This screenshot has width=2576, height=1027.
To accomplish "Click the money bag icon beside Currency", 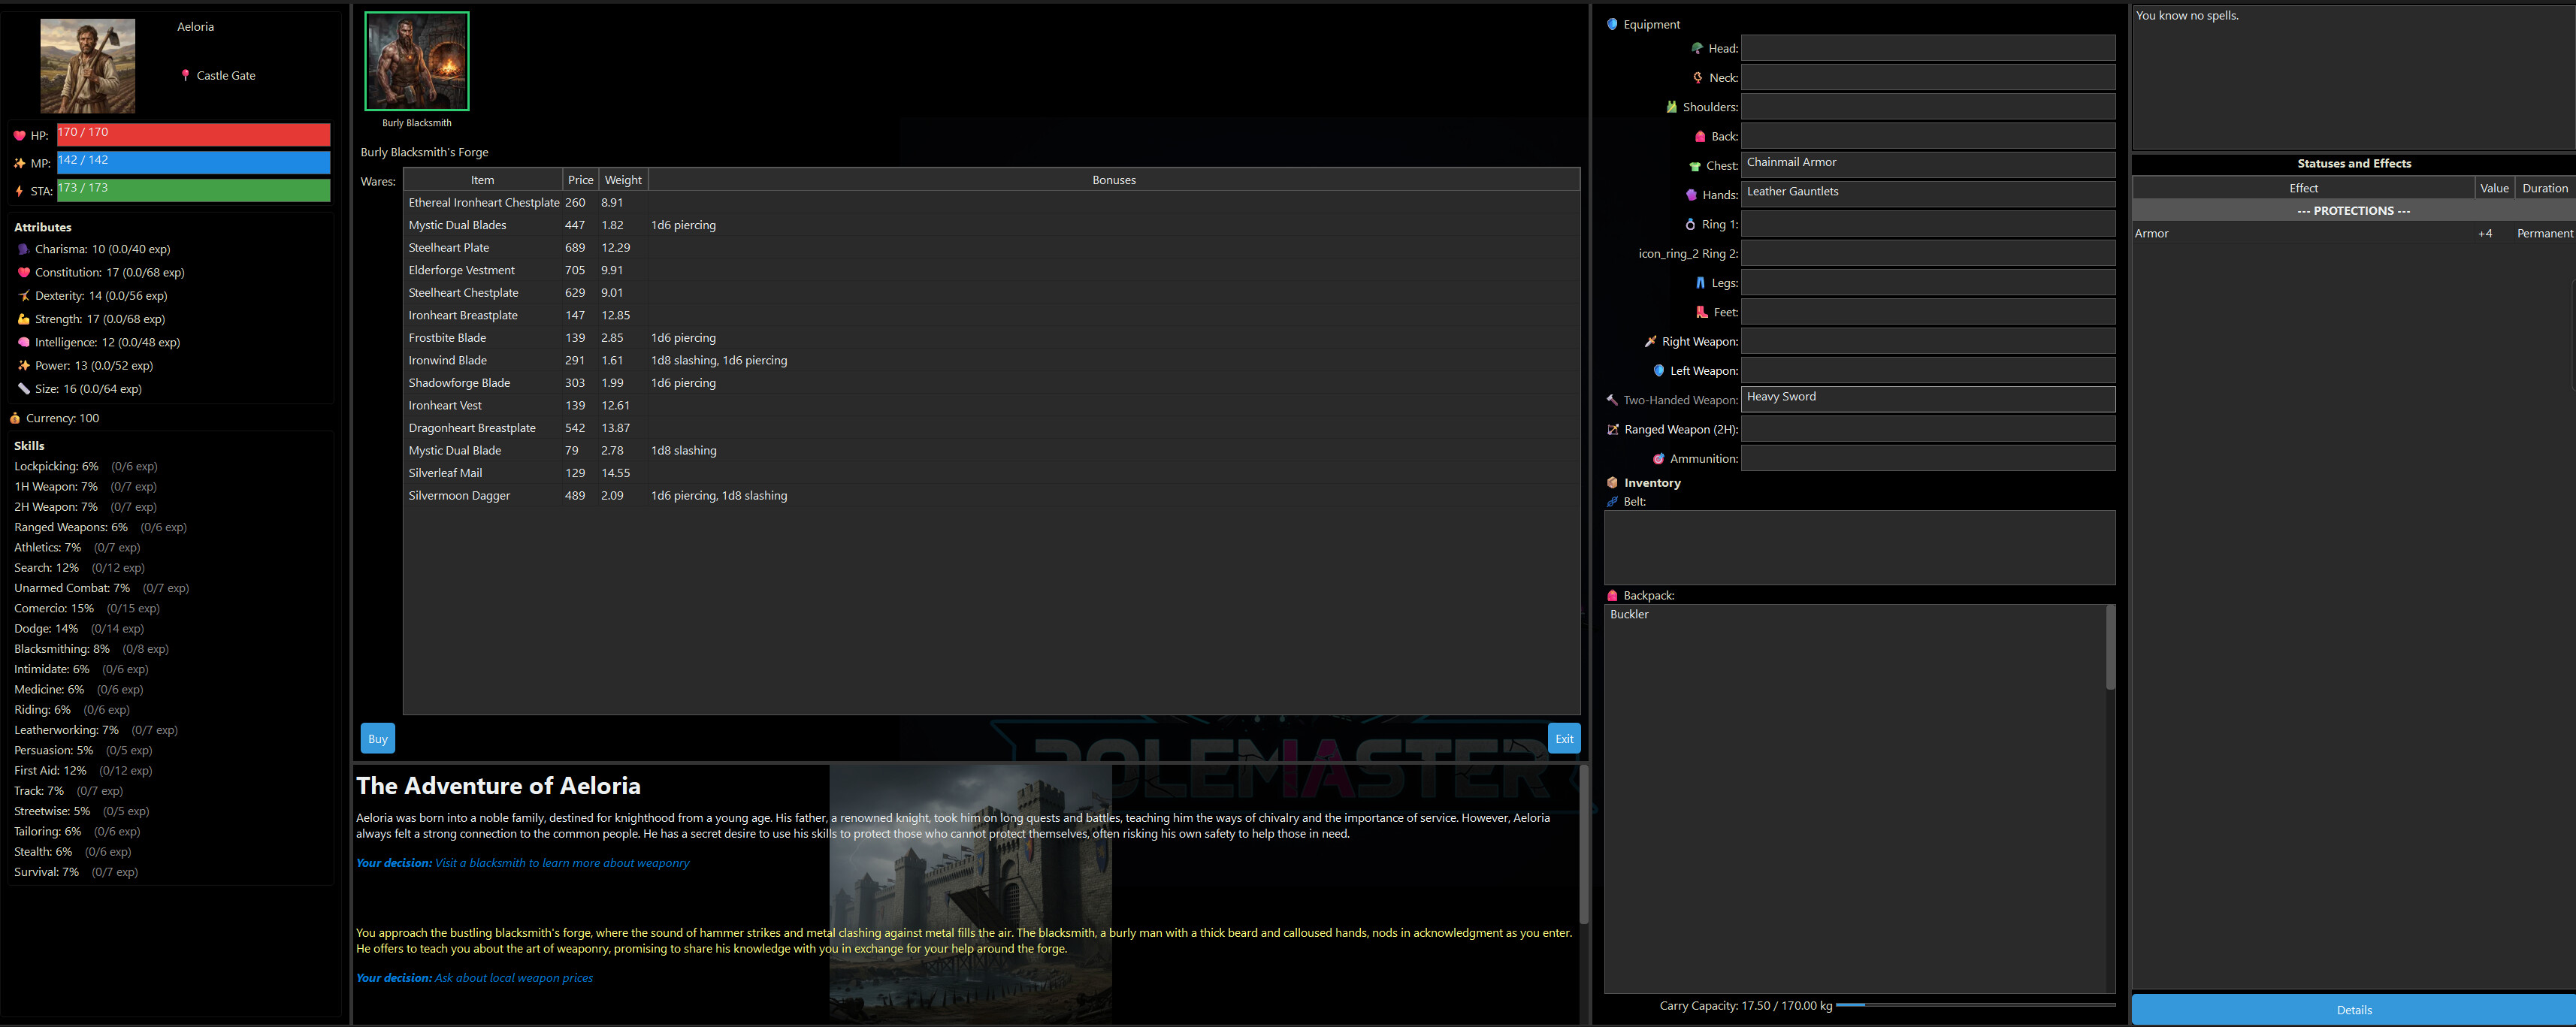I will (x=16, y=418).
